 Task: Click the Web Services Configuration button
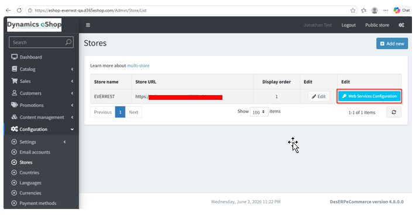369,96
